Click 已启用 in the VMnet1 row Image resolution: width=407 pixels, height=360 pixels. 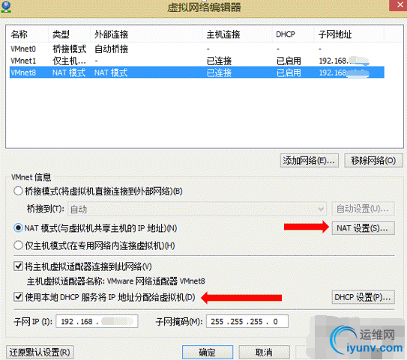click(289, 61)
